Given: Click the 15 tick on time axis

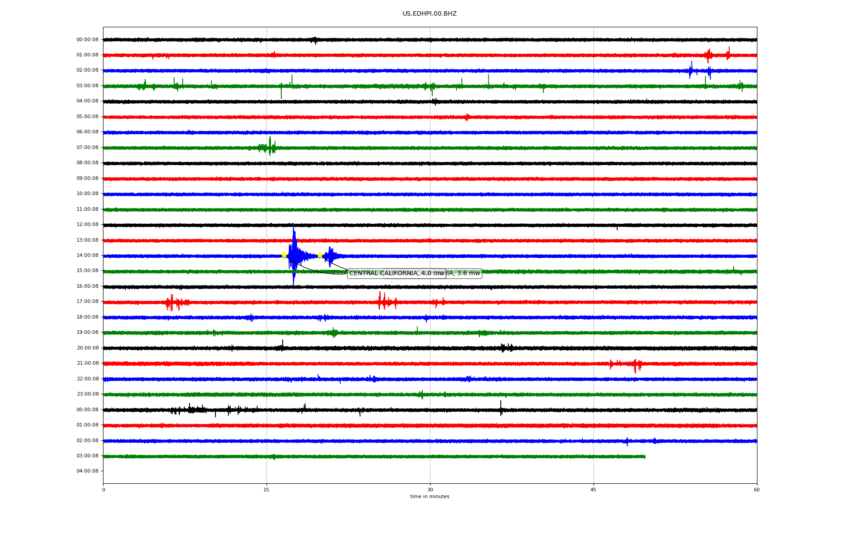Looking at the screenshot, I should 267,490.
